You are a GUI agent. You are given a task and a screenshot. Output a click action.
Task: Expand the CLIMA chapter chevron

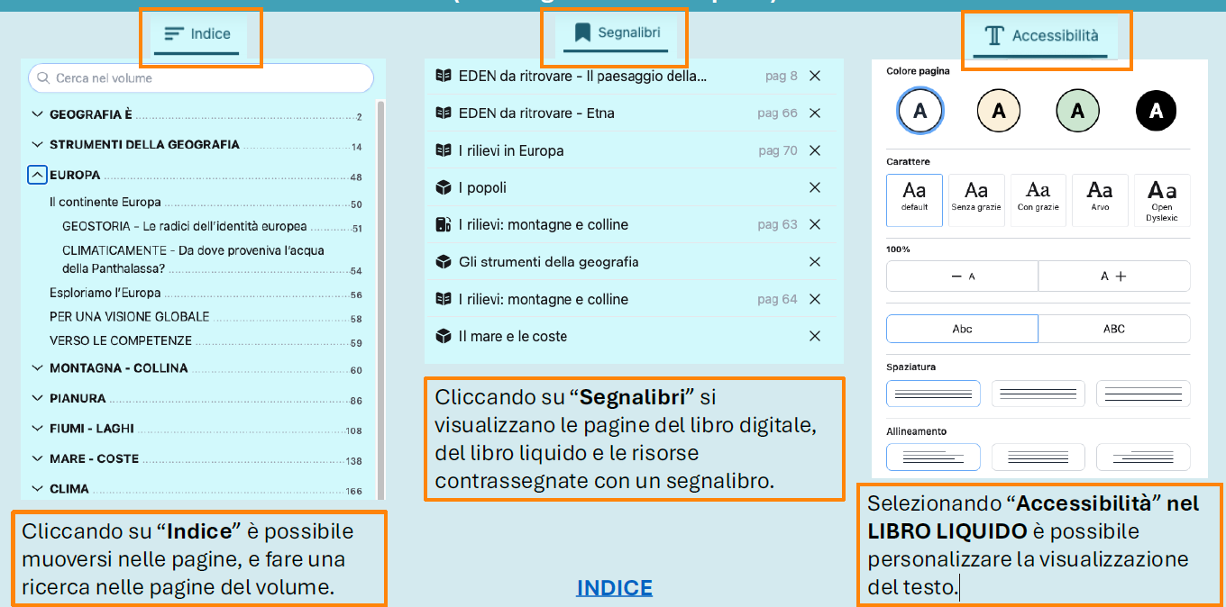coord(37,489)
